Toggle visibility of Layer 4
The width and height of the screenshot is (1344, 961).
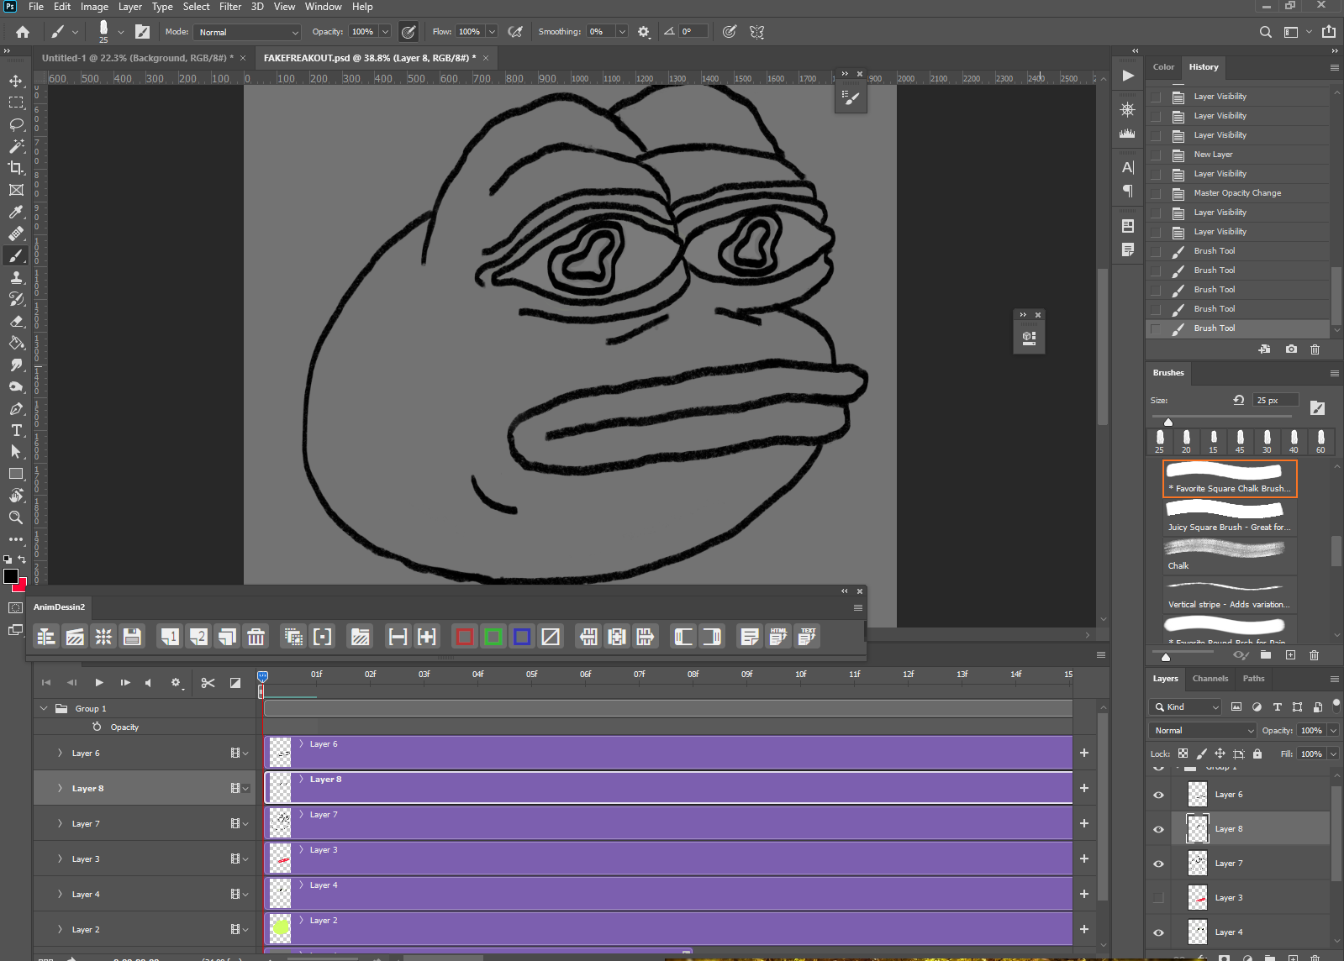1158,932
